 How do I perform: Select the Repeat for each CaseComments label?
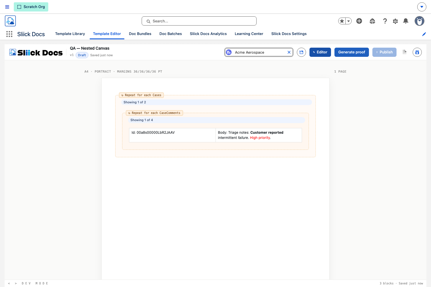point(154,113)
